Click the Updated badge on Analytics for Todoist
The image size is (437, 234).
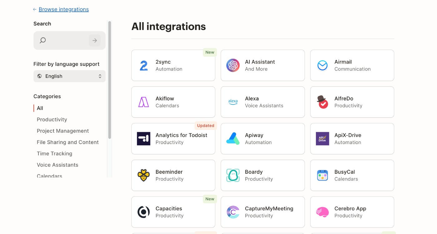point(206,126)
